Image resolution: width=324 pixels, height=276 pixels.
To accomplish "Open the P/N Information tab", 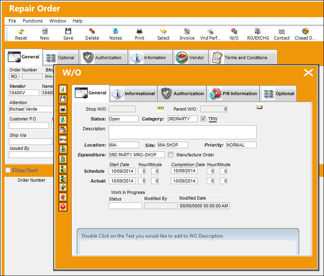I will pos(233,93).
